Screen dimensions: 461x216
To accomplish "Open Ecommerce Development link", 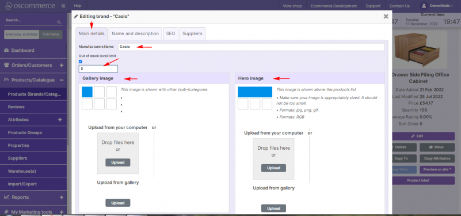I will [334, 6].
